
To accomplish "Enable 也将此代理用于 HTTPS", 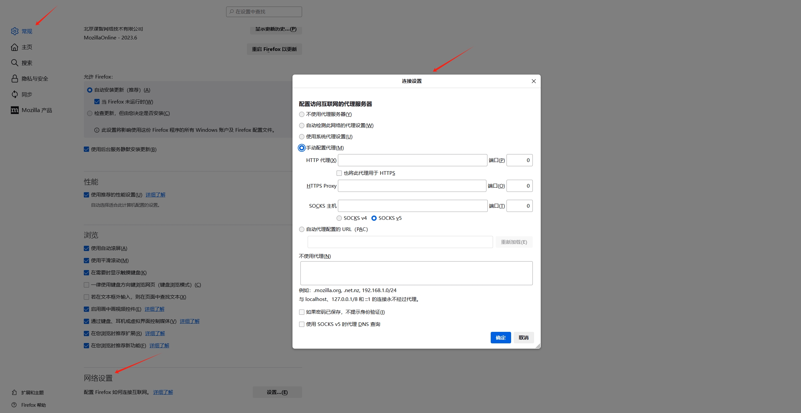I will click(339, 173).
